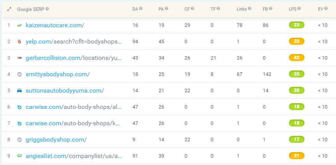
Task: Click the Links column help icon
Action: (x=250, y=9)
